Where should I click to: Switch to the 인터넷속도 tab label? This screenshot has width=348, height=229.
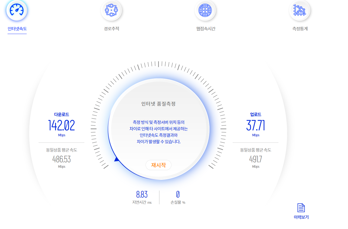tap(17, 29)
